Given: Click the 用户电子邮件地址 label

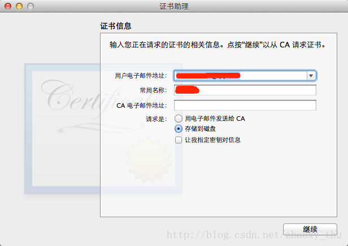Looking at the screenshot, I should tap(141, 76).
